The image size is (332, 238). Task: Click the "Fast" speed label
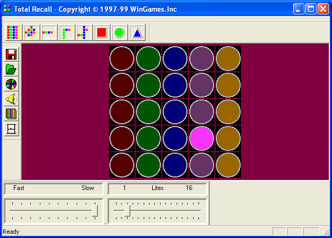[x=19, y=188]
